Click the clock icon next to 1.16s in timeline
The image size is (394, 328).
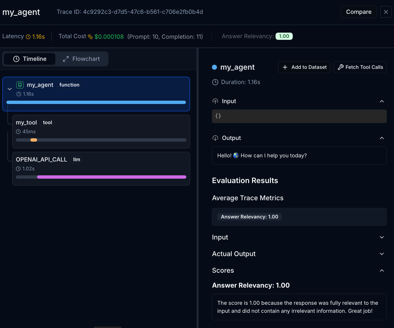(19, 94)
